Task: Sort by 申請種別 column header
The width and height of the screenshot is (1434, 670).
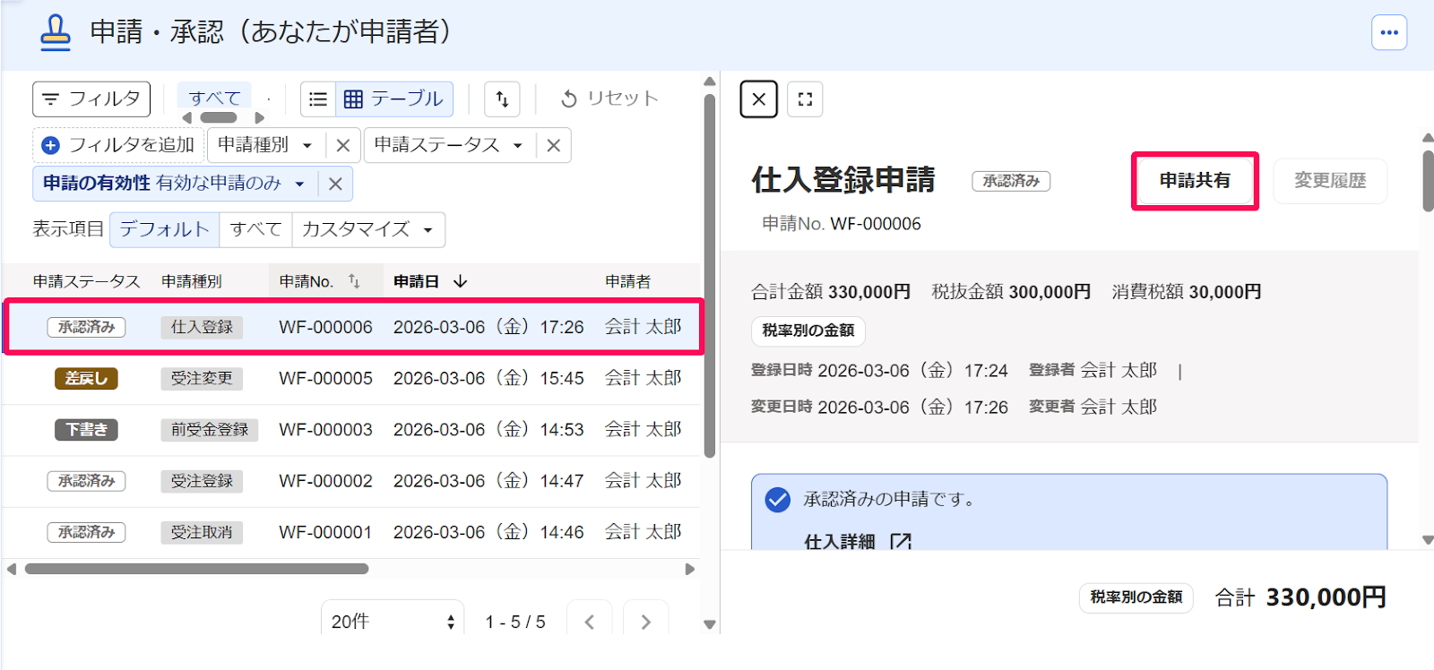Action: [191, 281]
